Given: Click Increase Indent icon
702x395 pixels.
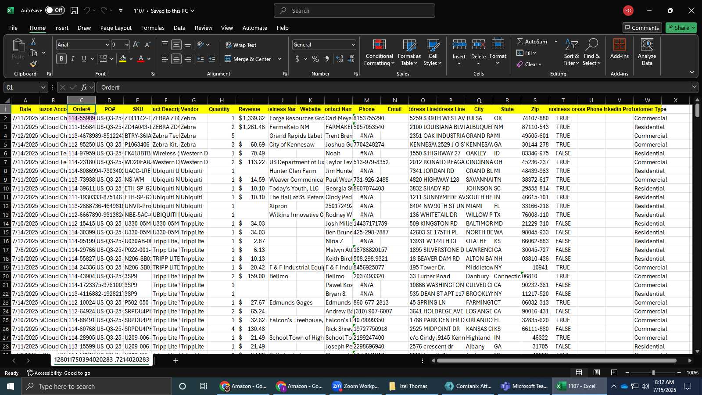Looking at the screenshot, I should coord(212,59).
